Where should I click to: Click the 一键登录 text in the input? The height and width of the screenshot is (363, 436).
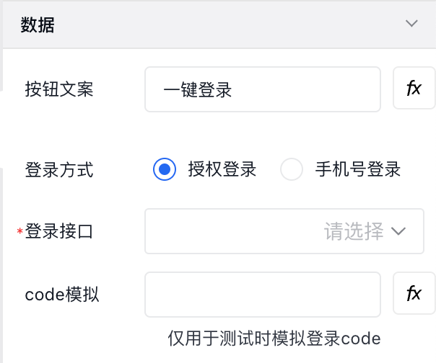[197, 90]
